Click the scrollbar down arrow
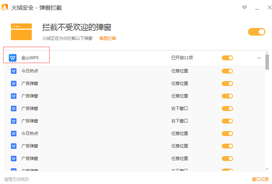The width and height of the screenshot is (272, 184). (x=267, y=169)
